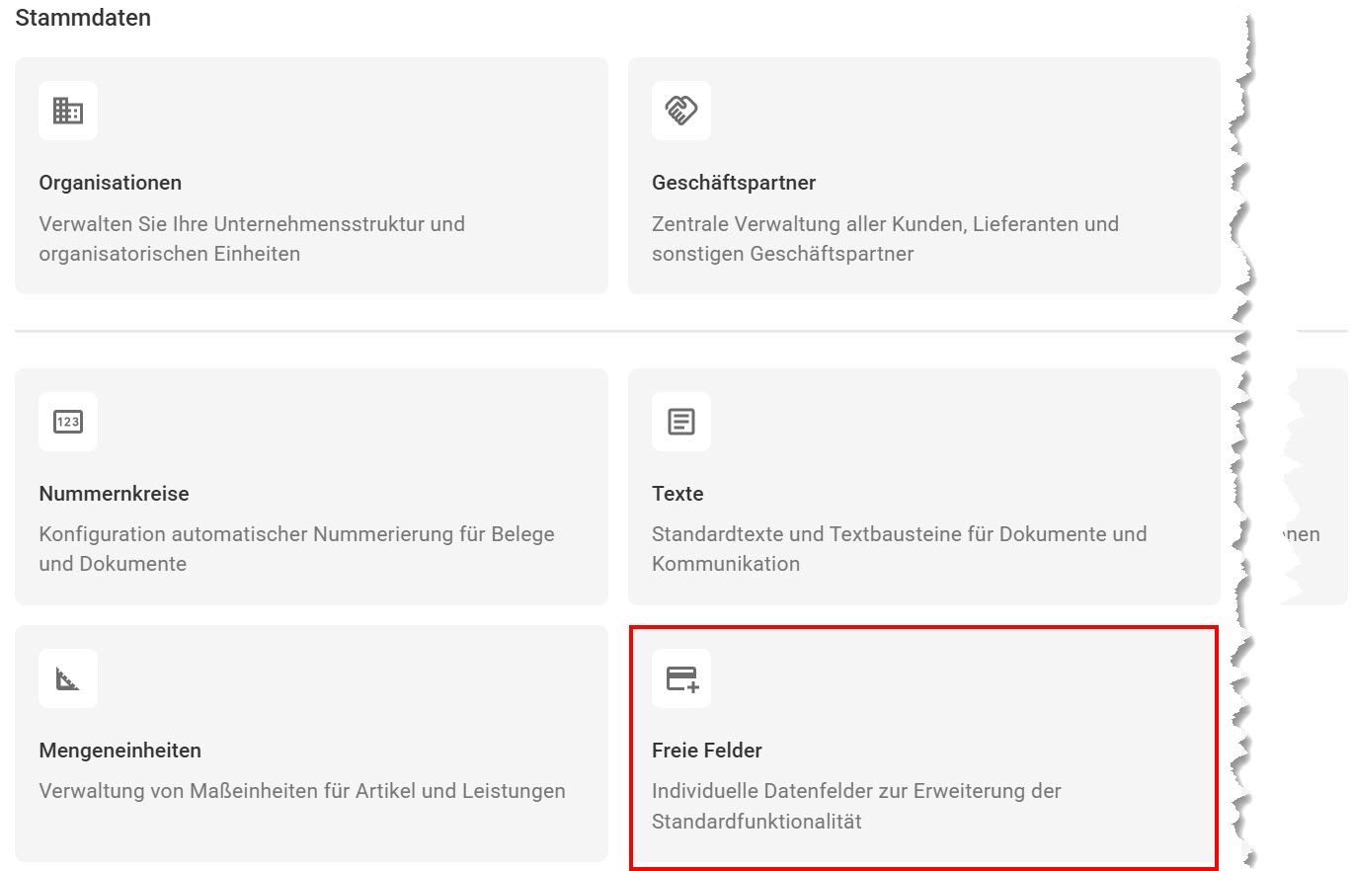
Task: Open the Organisationen title link
Action: pyautogui.click(x=111, y=183)
